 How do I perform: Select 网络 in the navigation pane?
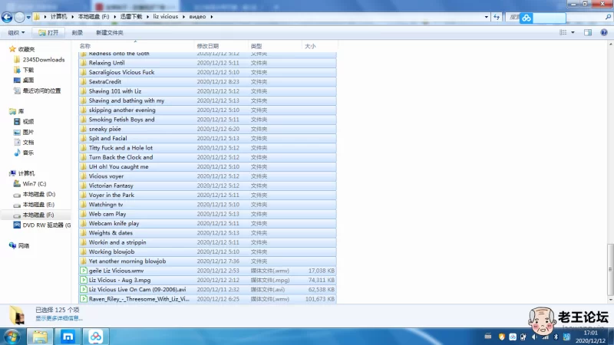tap(24, 245)
